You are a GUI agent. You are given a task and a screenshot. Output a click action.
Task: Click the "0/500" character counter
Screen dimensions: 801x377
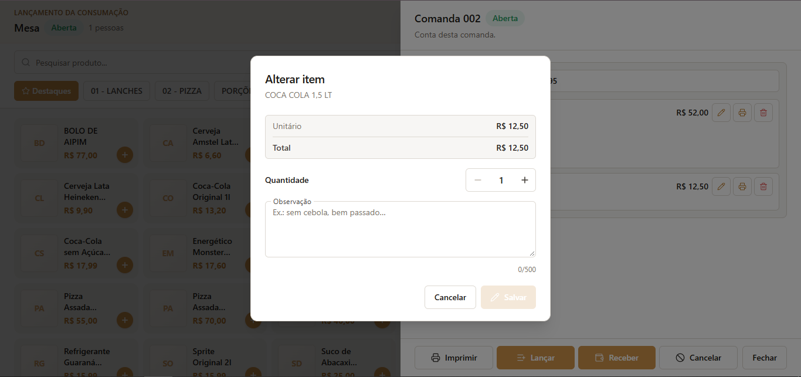(527, 270)
